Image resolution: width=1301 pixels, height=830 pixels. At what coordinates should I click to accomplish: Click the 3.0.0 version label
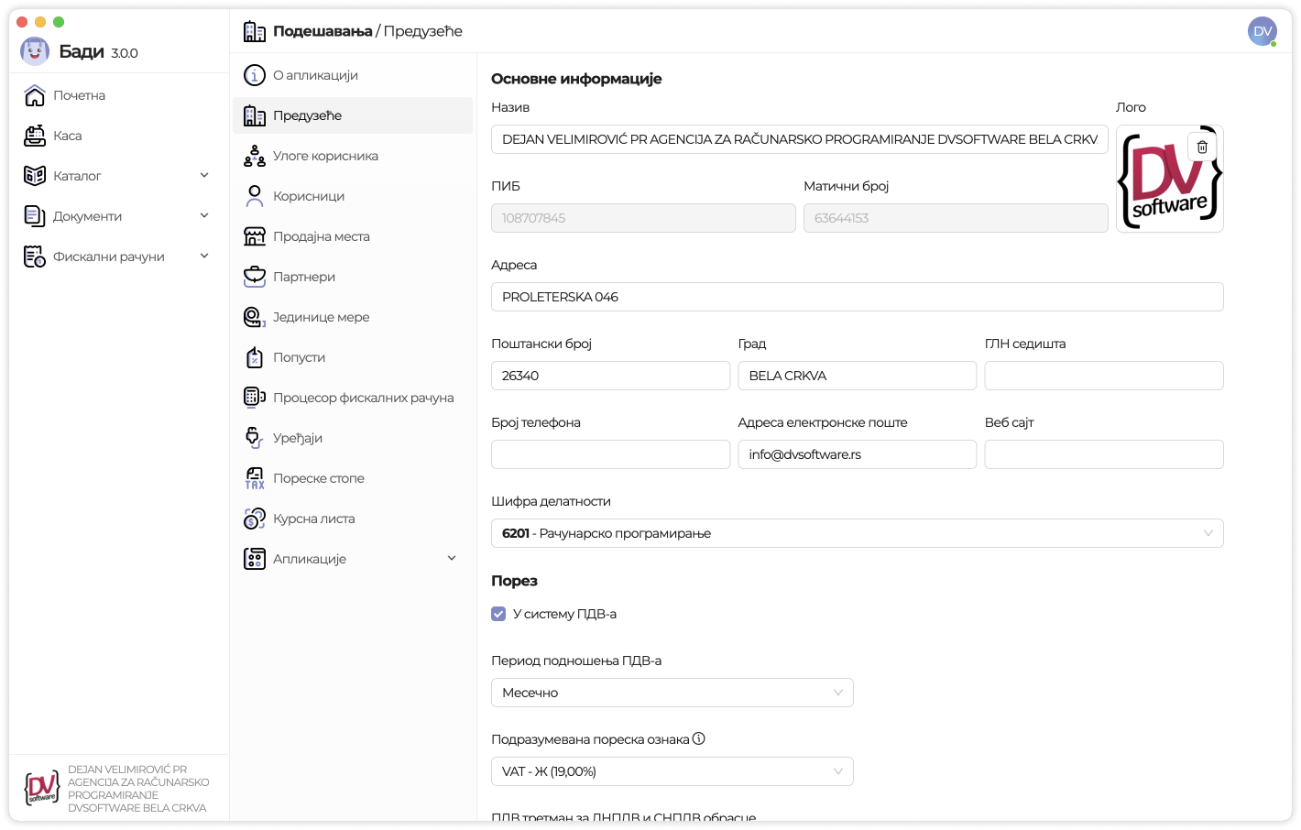click(x=125, y=53)
